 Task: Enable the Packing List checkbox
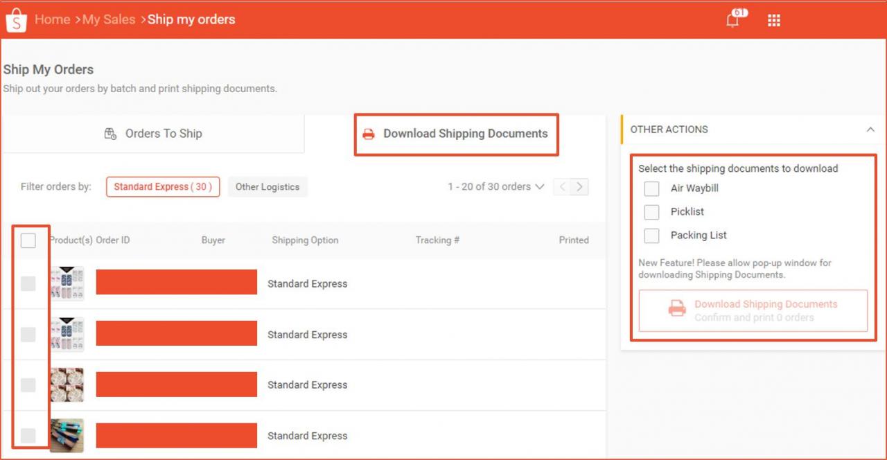pyautogui.click(x=651, y=236)
